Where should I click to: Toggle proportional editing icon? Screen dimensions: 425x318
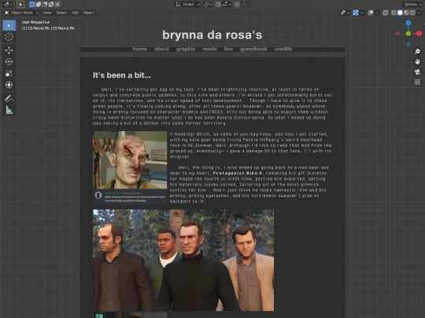[x=237, y=5]
